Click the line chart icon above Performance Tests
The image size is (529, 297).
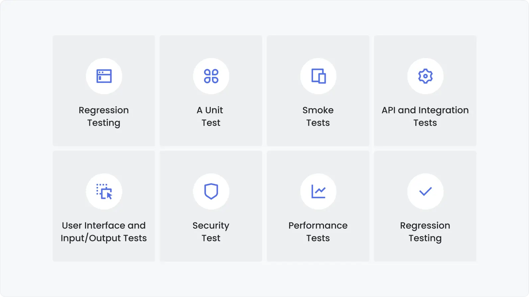[318, 192]
